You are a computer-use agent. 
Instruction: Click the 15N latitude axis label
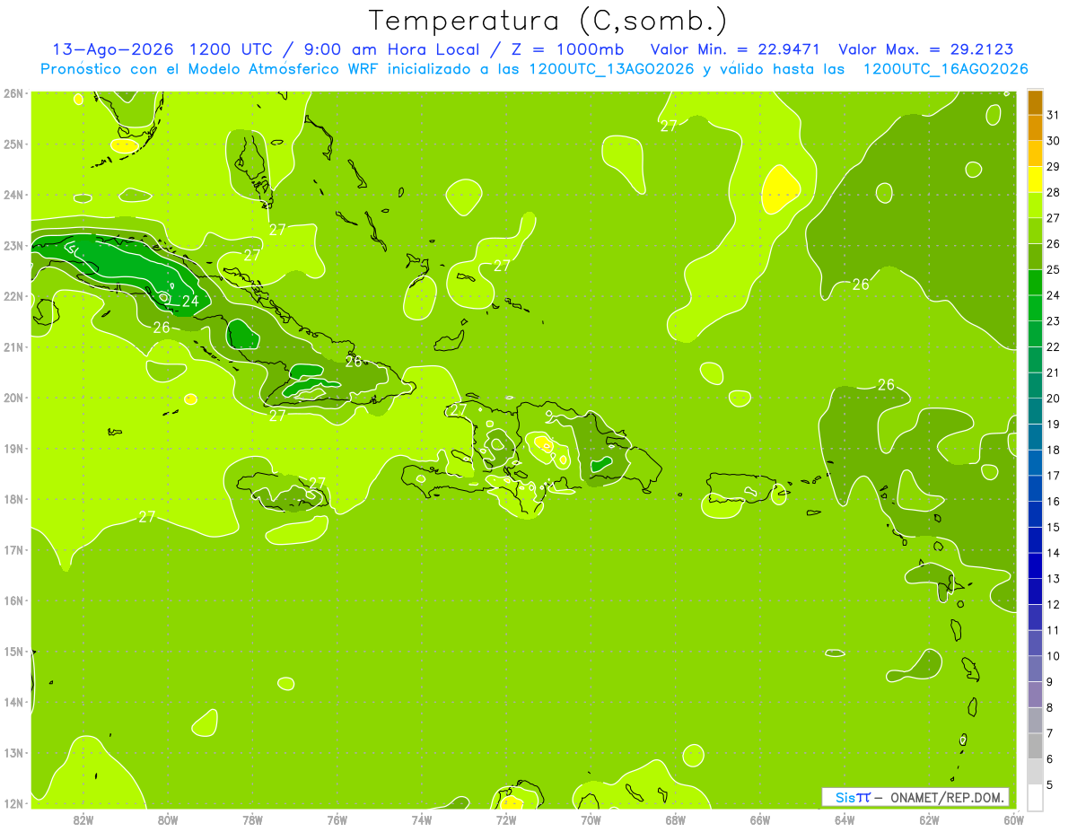[13, 651]
